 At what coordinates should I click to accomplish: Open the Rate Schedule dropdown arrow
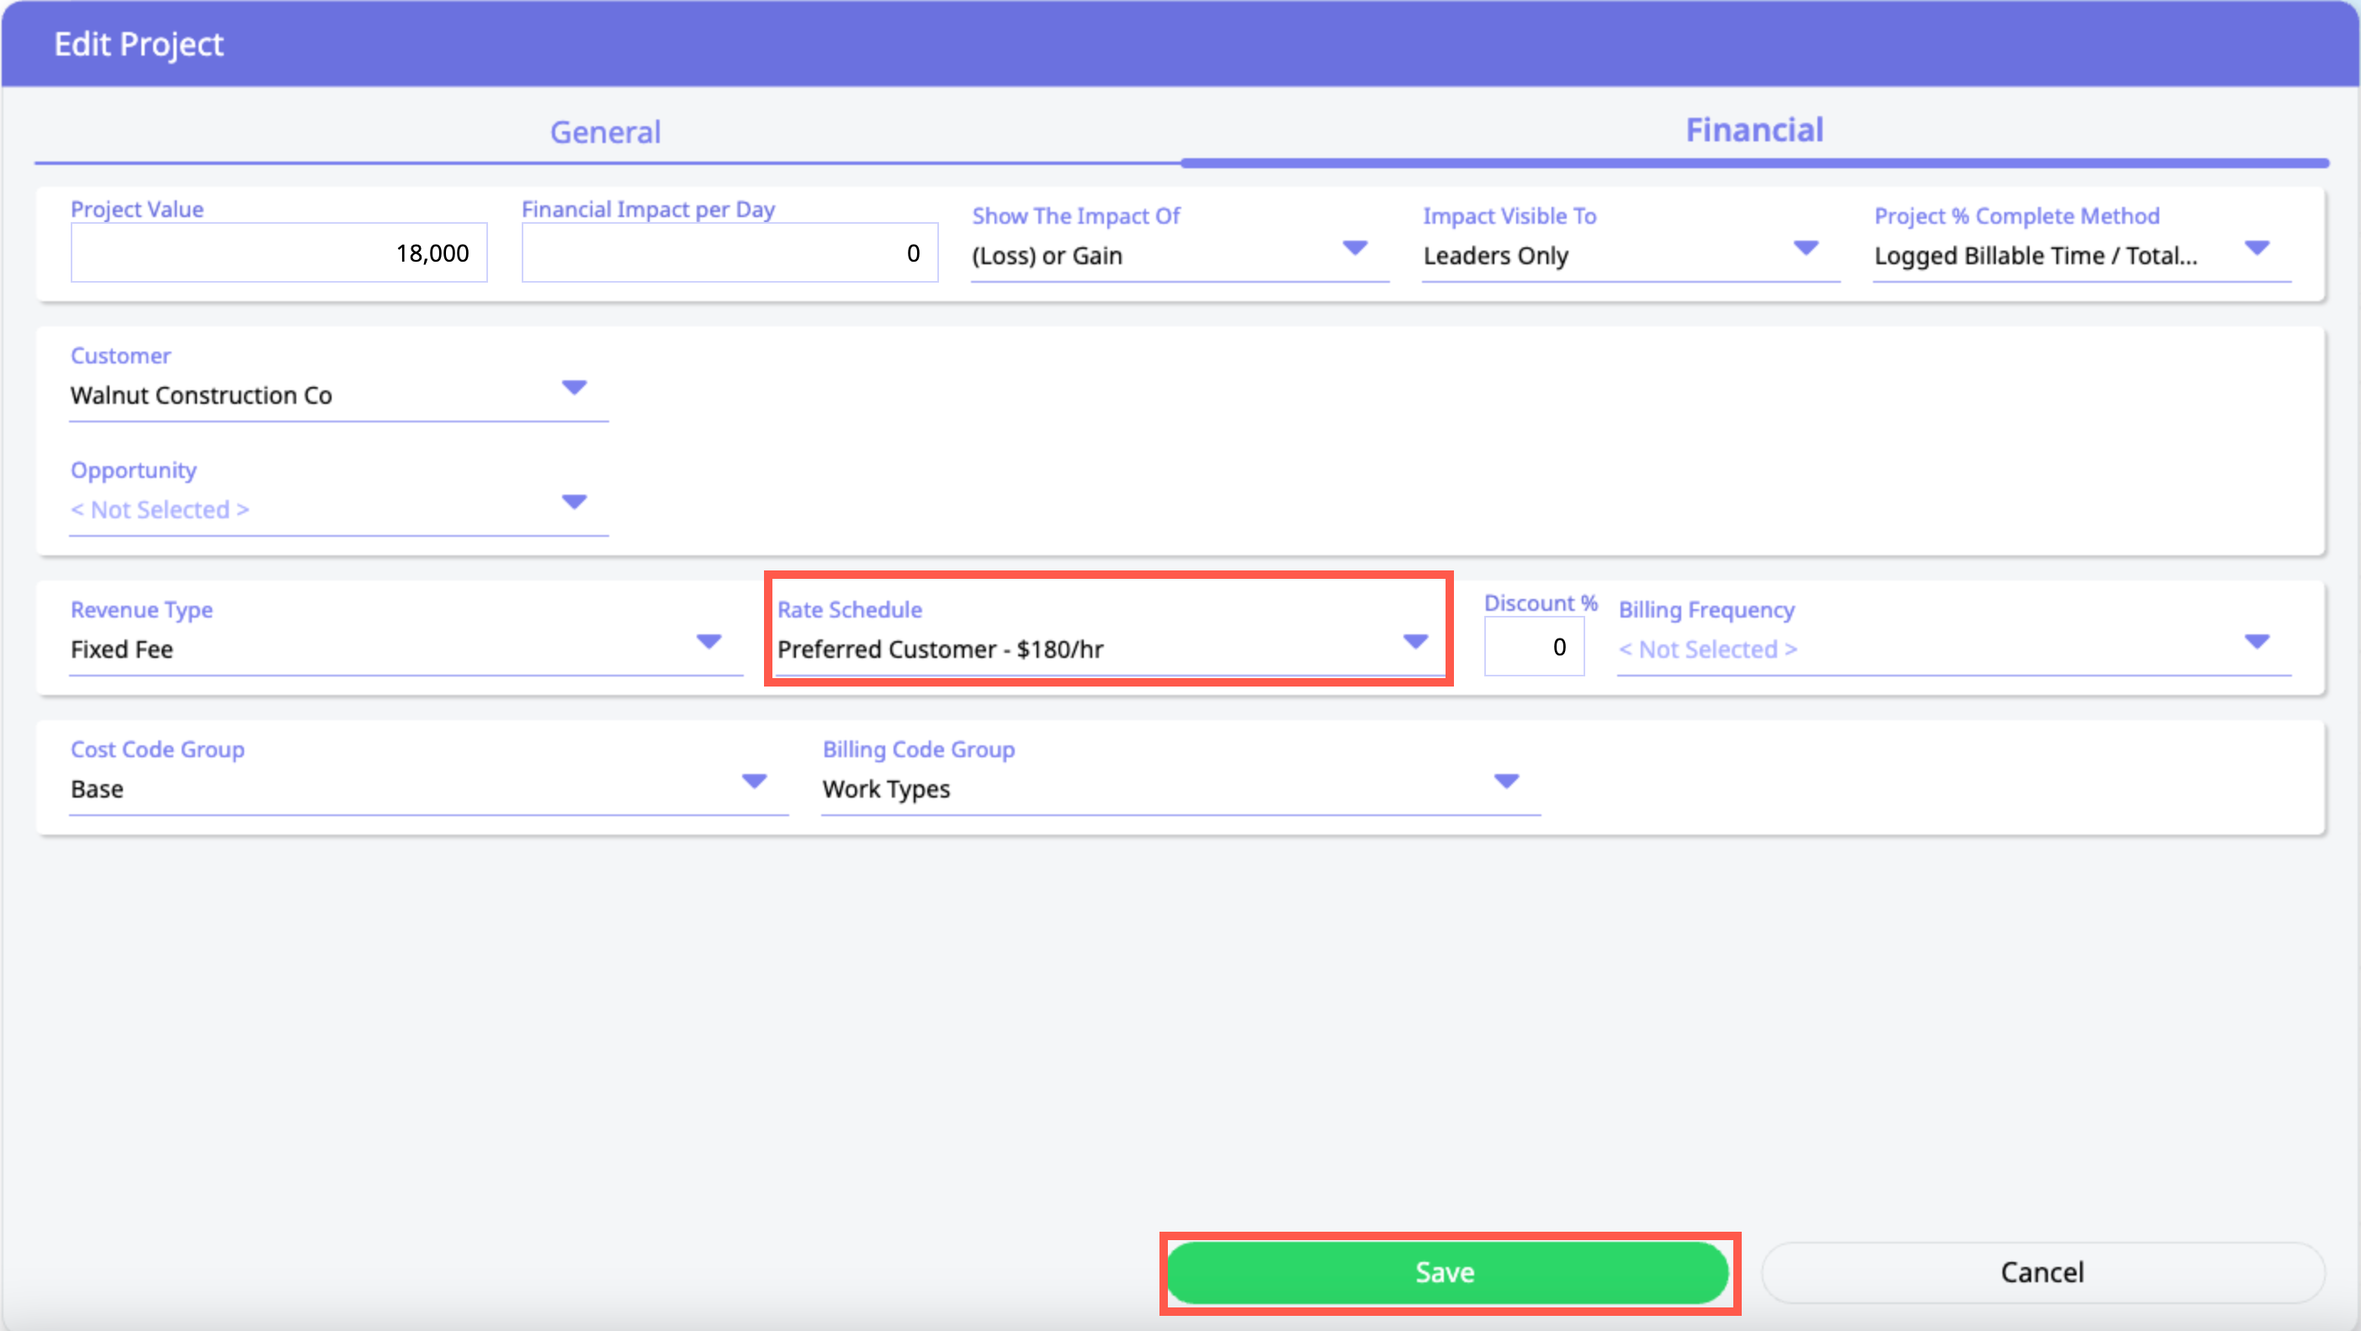pos(1415,642)
